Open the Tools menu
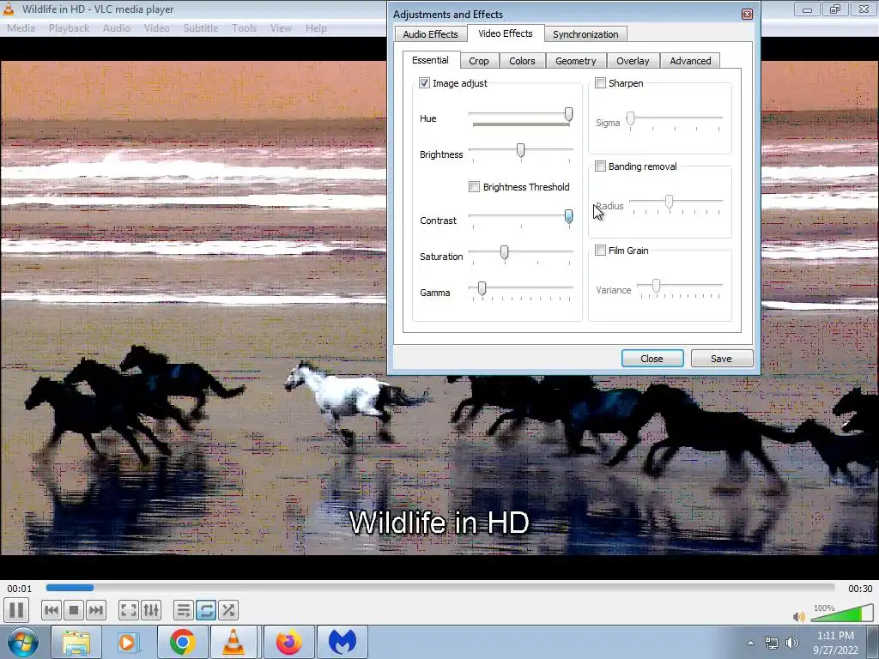Image resolution: width=879 pixels, height=659 pixels. 245,28
